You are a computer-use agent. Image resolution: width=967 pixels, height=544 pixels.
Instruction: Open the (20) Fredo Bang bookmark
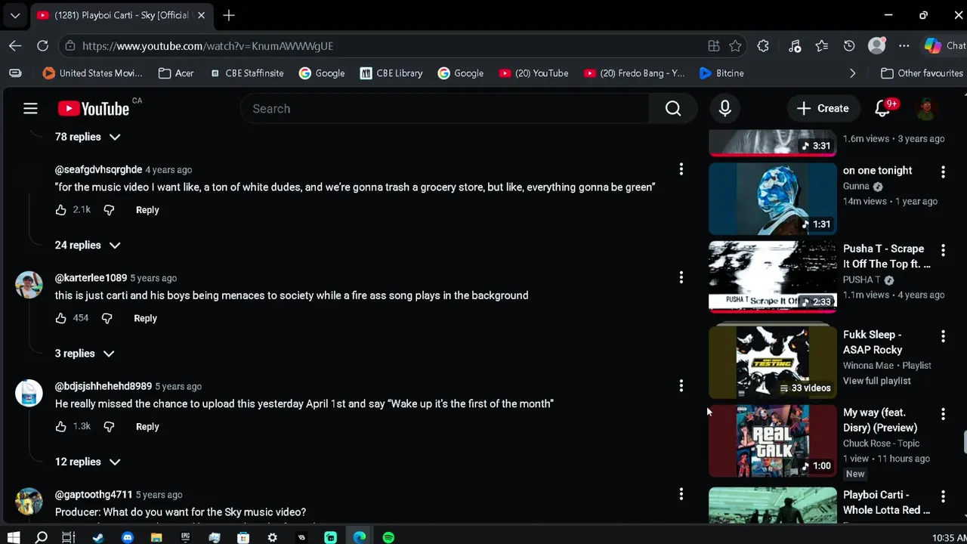click(x=635, y=73)
